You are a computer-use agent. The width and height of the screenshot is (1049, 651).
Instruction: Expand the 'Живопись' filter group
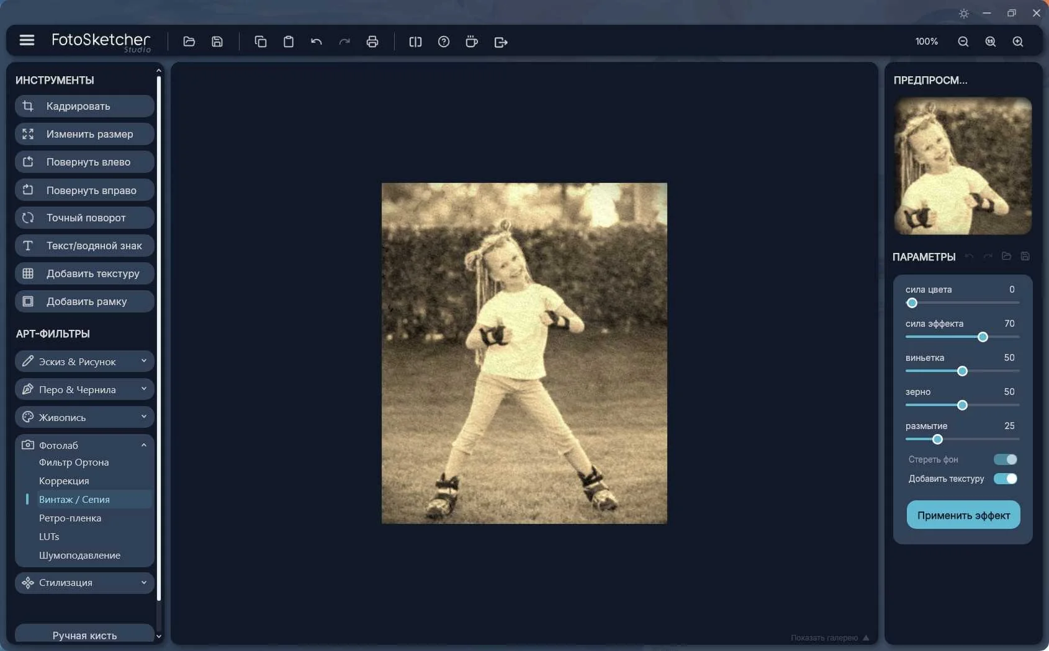(84, 417)
